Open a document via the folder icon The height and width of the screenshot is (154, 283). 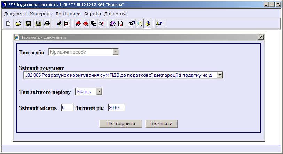(18, 24)
